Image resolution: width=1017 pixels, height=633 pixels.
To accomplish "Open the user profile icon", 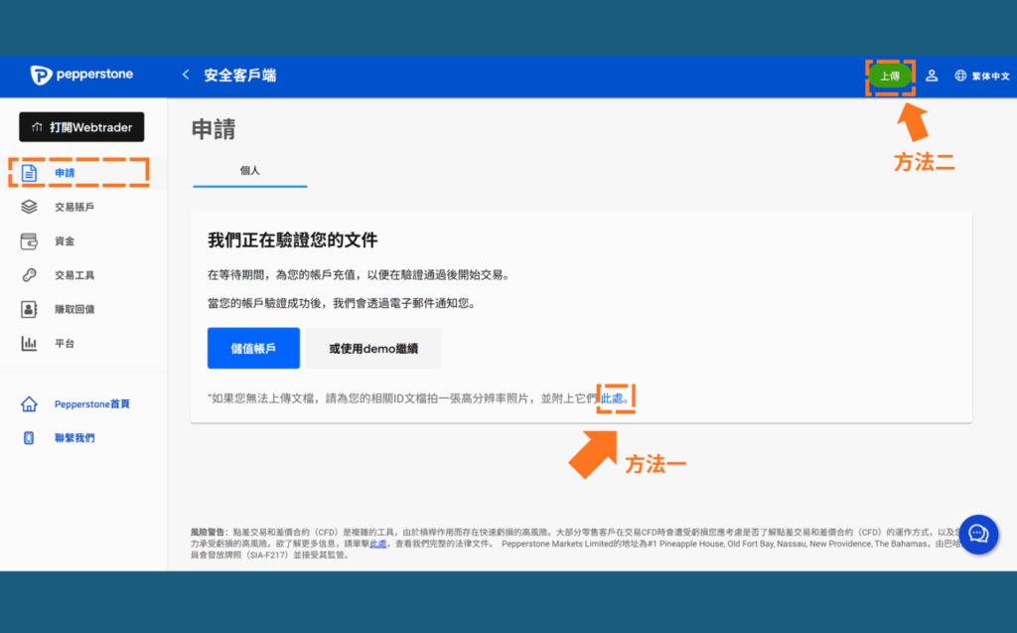I will [x=932, y=76].
